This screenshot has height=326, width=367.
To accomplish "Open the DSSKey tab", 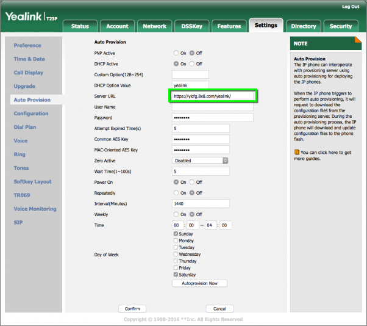I will point(191,26).
